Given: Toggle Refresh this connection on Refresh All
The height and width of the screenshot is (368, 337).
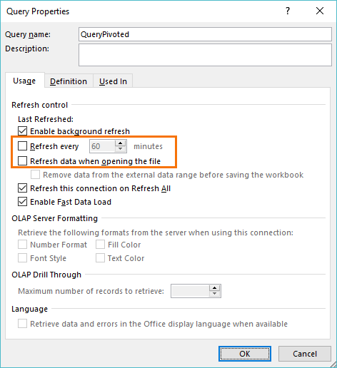Looking at the screenshot, I should [x=22, y=188].
